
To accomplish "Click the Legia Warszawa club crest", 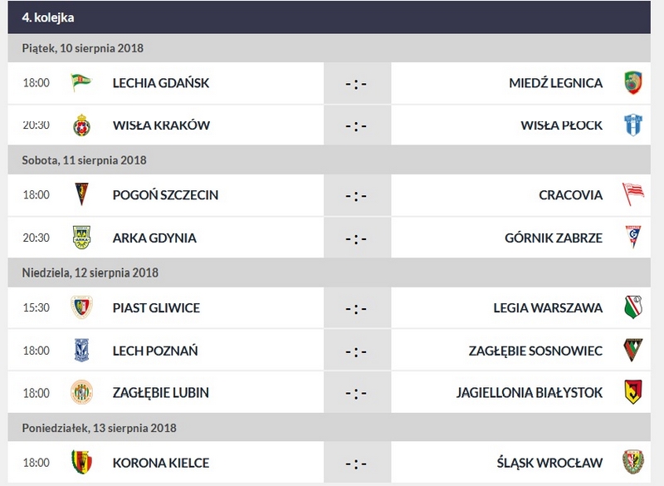I will [633, 307].
